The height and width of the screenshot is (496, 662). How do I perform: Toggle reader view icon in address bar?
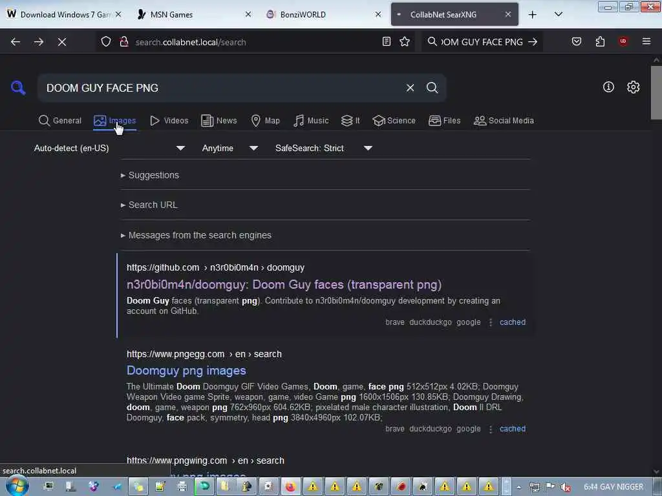coord(387,41)
